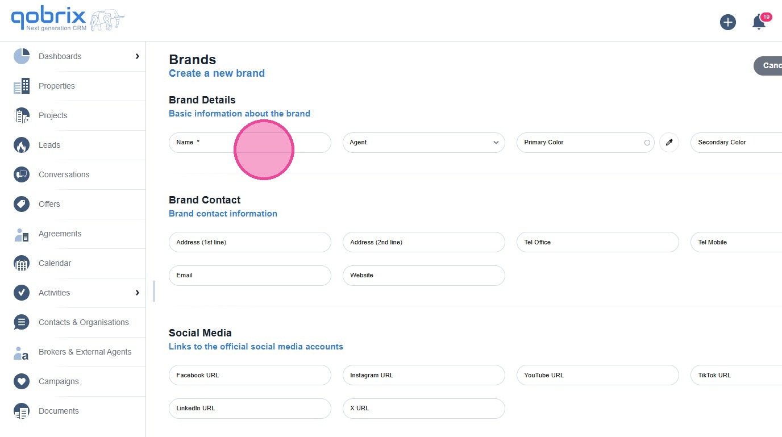782x437 pixels.
Task: Click the 'Brand Contact' section heading
Action: 205,200
